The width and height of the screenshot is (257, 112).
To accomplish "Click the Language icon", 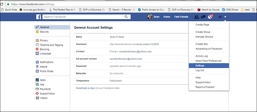I will (37, 53).
